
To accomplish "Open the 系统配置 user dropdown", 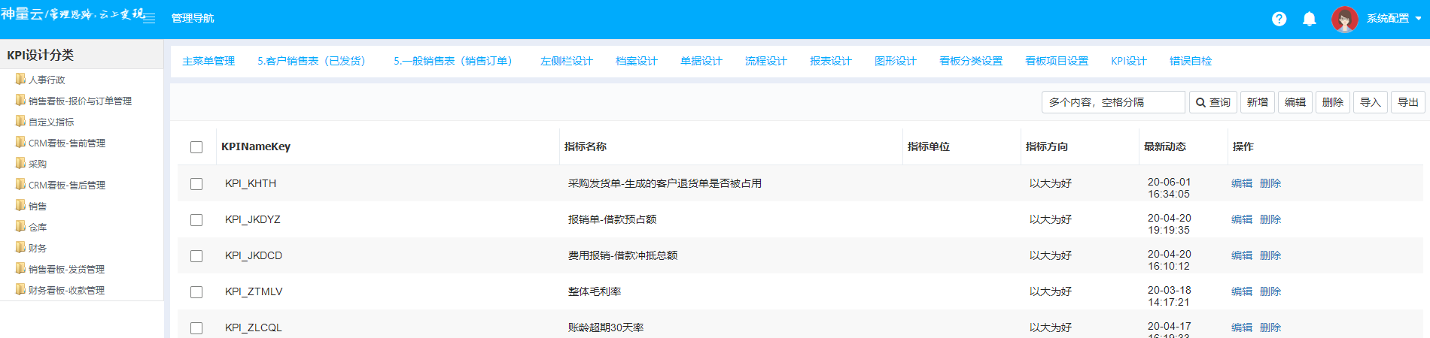I will pyautogui.click(x=1394, y=19).
